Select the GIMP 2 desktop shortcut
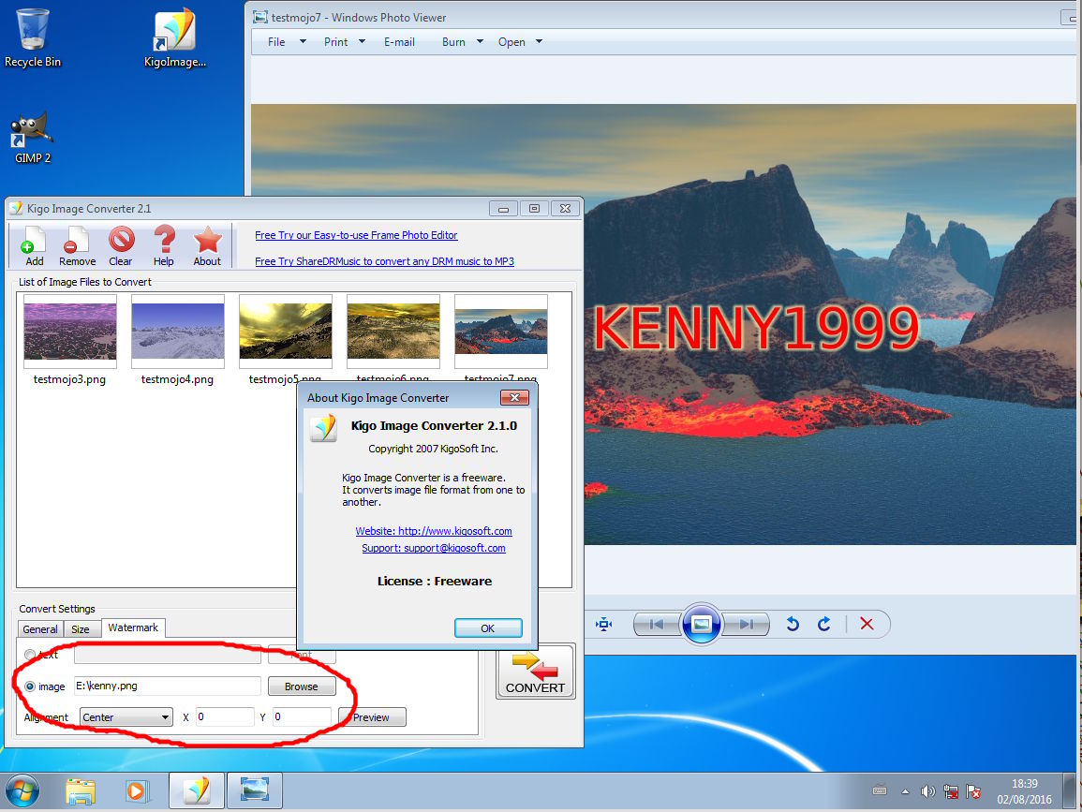This screenshot has height=812, width=1082. [x=32, y=138]
